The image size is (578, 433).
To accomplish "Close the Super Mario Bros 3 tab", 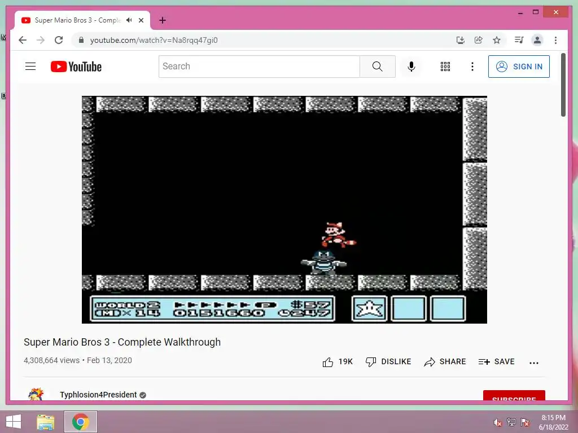I will click(x=141, y=20).
